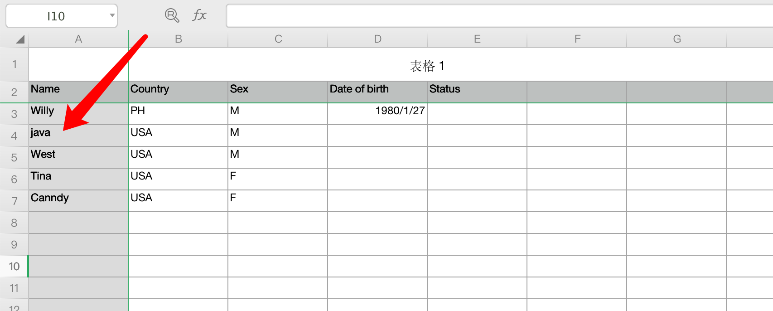Open the Name Box dropdown arrow

(111, 15)
